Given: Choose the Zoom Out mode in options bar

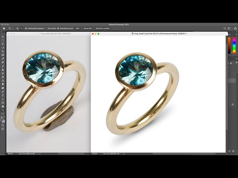Looking at the screenshot, I should point(21,28).
